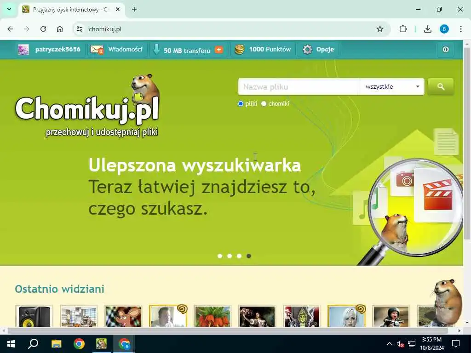Open Windows search on taskbar
The image size is (471, 353).
(33, 344)
